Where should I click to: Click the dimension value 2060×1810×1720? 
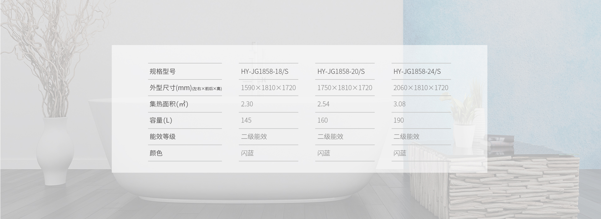421,88
